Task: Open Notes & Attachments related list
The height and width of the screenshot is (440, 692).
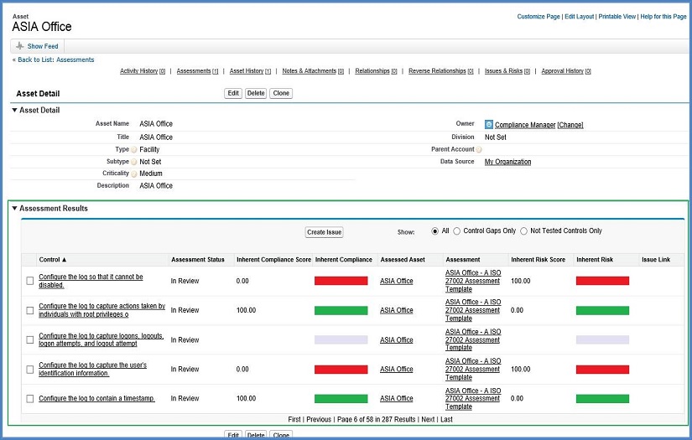Action: [313, 71]
